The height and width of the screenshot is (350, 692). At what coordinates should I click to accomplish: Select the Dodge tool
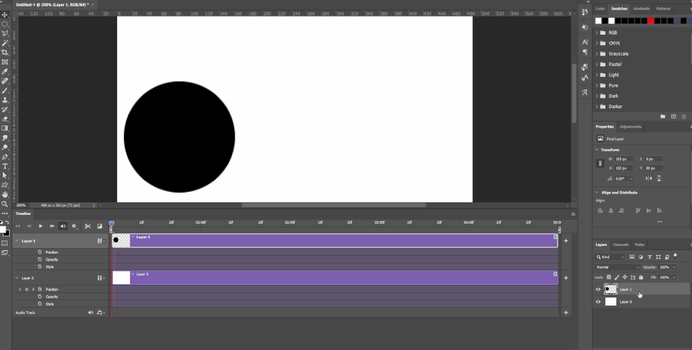pyautogui.click(x=5, y=148)
